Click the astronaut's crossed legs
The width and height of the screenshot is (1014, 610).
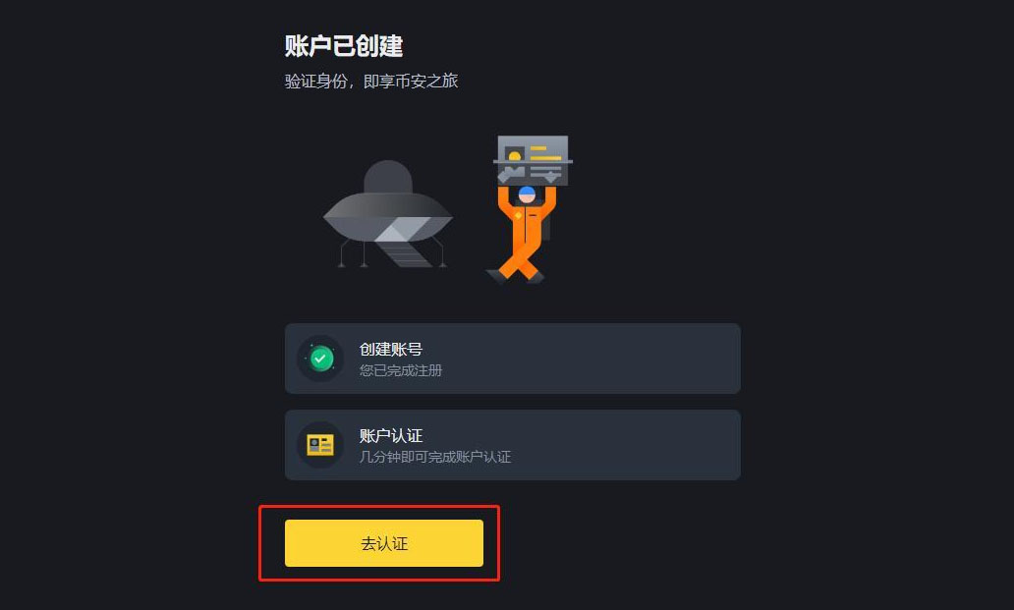pos(519,261)
